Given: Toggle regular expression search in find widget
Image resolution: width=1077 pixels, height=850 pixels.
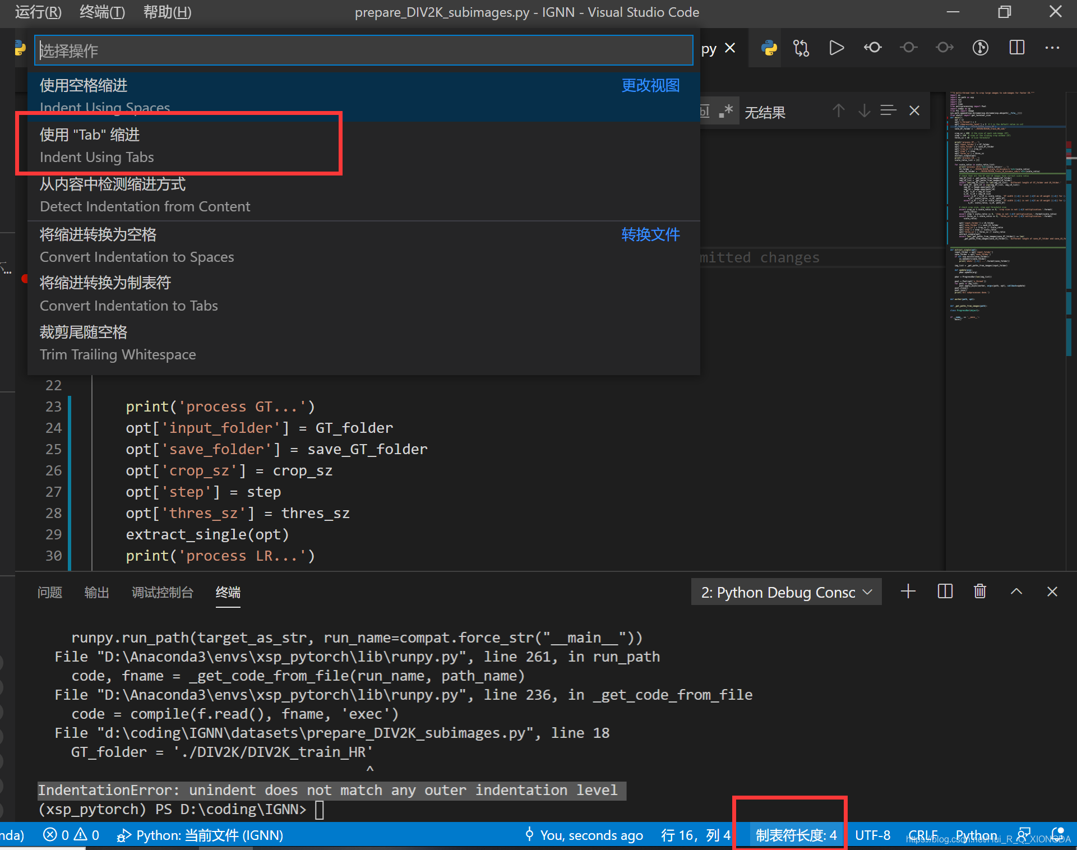Looking at the screenshot, I should (x=725, y=111).
